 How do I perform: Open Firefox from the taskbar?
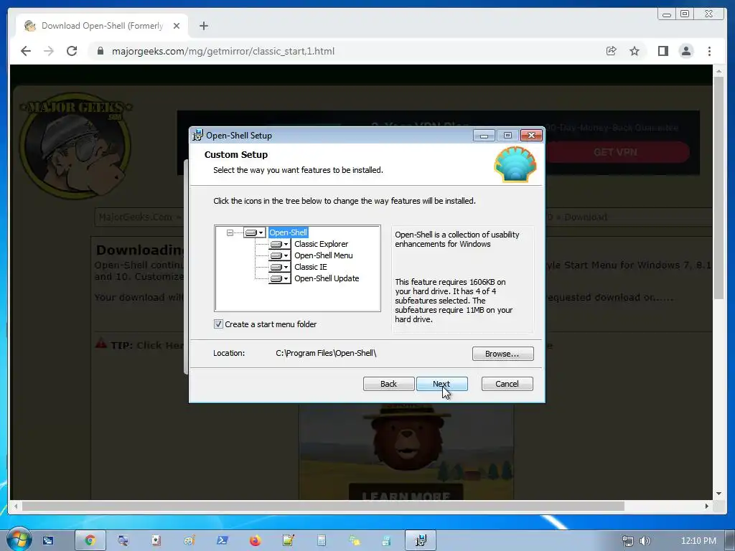(x=255, y=541)
